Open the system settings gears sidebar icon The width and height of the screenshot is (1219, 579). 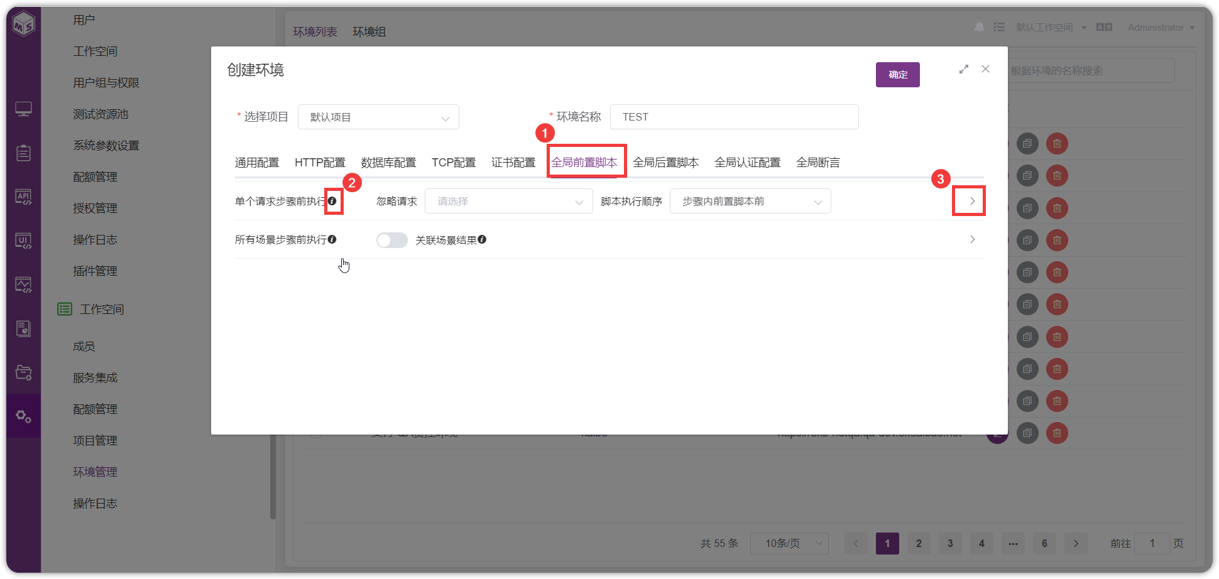[x=23, y=416]
